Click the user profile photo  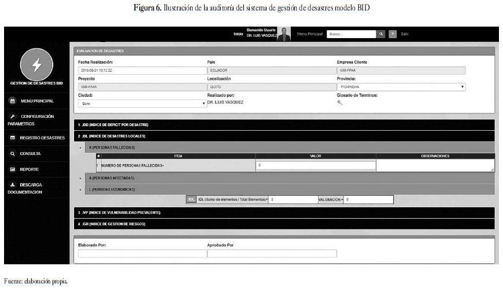[x=284, y=34]
